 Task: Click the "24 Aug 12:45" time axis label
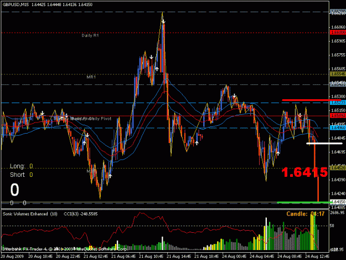(317, 257)
